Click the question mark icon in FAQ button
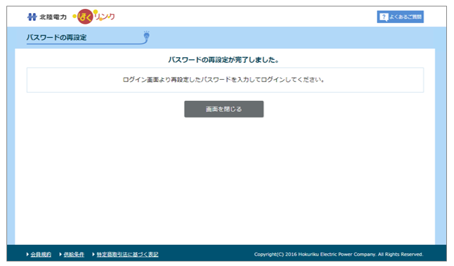The height and width of the screenshot is (266, 454). (383, 17)
